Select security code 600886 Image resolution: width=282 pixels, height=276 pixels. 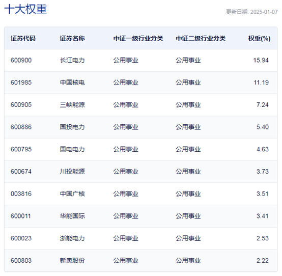click(x=21, y=127)
